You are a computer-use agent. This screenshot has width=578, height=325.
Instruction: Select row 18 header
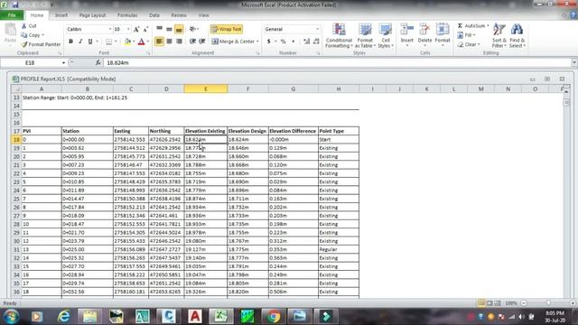coord(16,139)
